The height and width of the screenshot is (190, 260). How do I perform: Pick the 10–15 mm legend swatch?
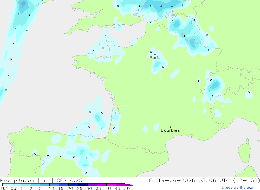click(54, 185)
